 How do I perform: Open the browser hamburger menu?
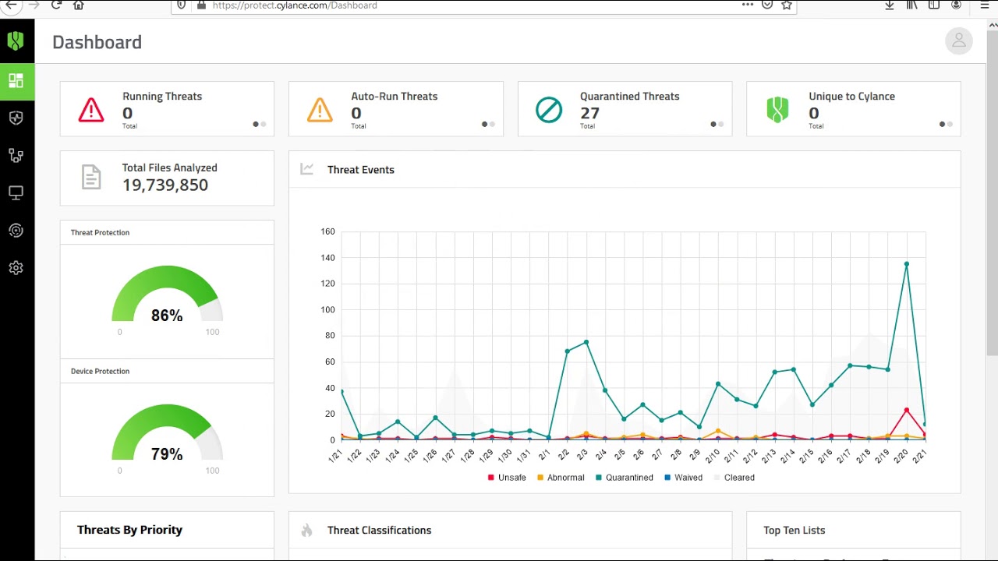click(984, 5)
